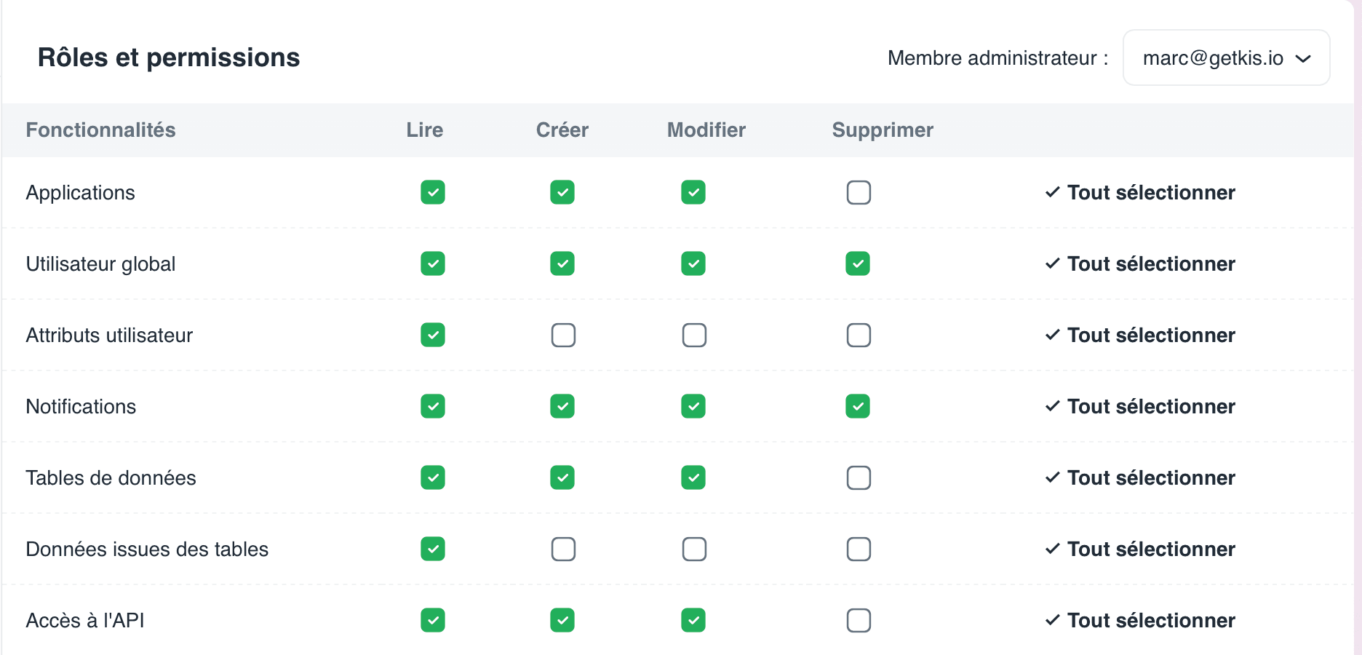Uncheck Lire for Attributs utilisateur
Image resolution: width=1362 pixels, height=655 pixels.
pyautogui.click(x=433, y=335)
